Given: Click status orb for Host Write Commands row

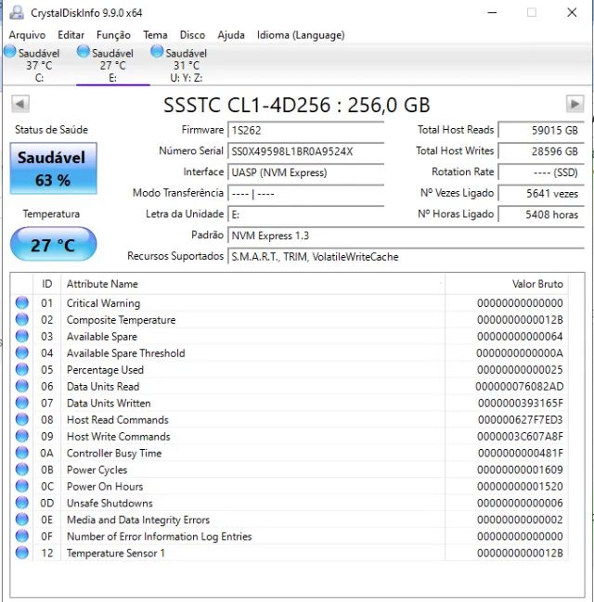Looking at the screenshot, I should (22, 436).
